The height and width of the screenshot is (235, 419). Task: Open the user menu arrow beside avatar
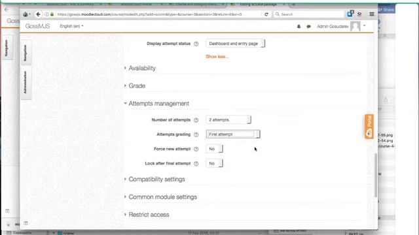coord(364,26)
